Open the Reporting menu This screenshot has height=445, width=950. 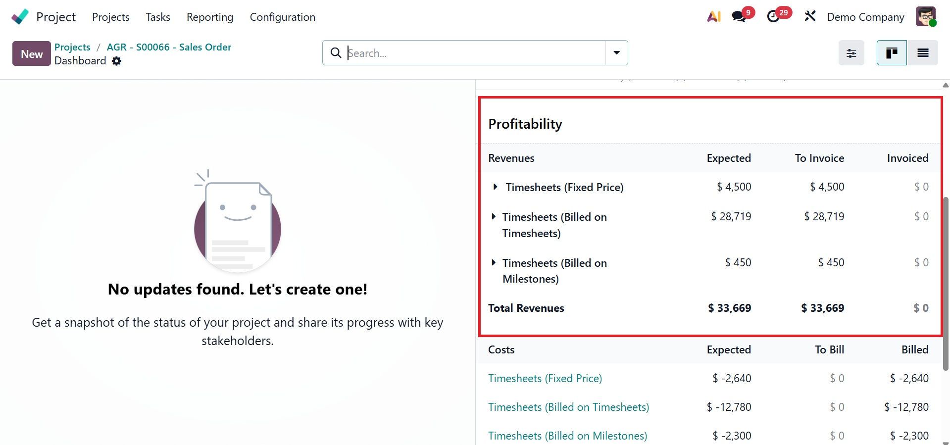pyautogui.click(x=210, y=17)
